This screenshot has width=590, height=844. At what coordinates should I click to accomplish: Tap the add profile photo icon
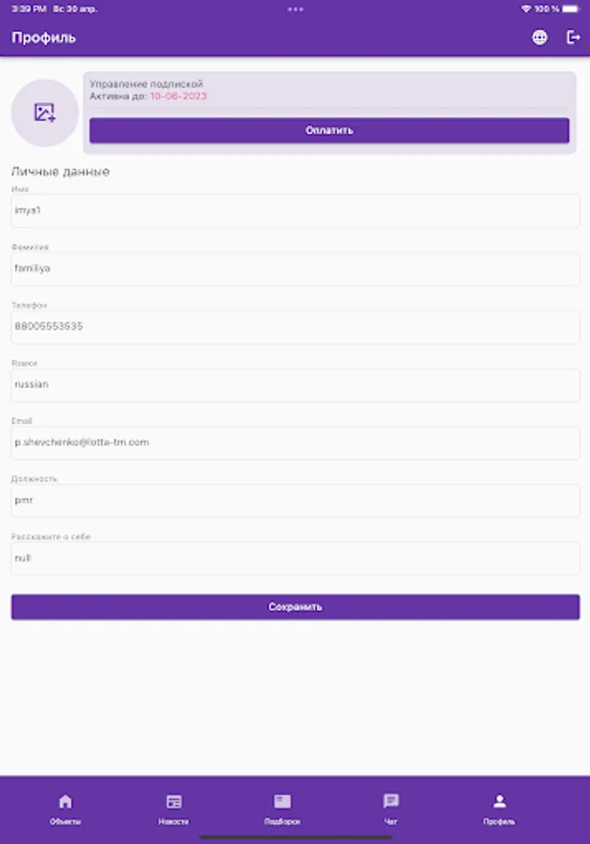(x=45, y=113)
